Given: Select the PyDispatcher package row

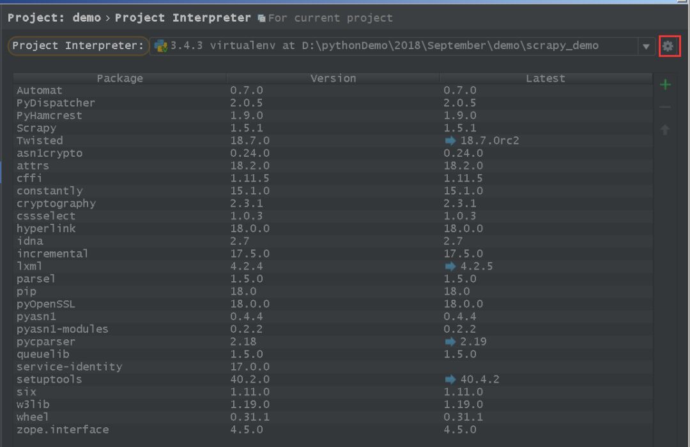Looking at the screenshot, I should tap(333, 103).
